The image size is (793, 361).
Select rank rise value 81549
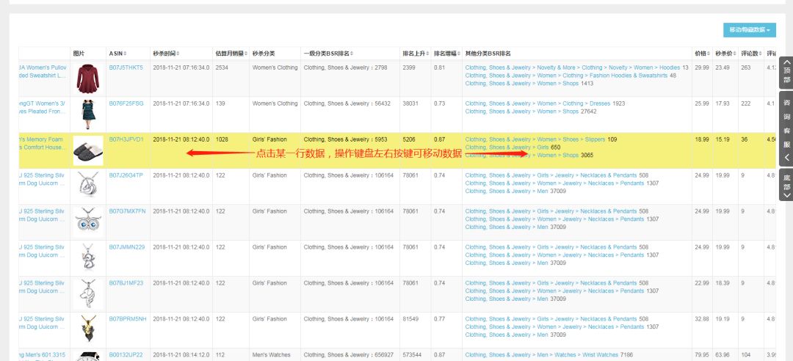tap(410, 318)
